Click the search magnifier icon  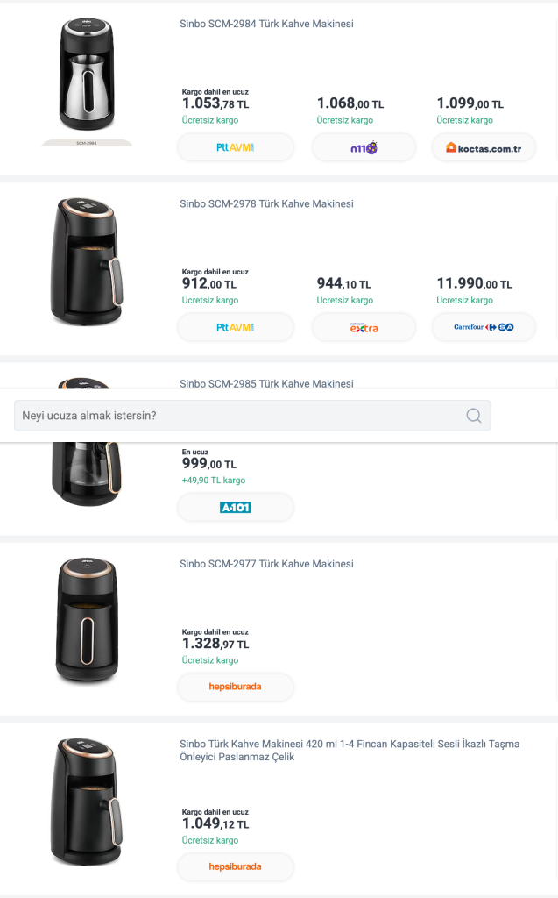[473, 416]
